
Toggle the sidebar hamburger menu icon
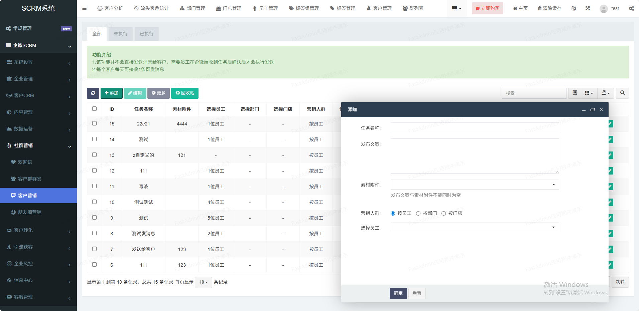(x=84, y=8)
